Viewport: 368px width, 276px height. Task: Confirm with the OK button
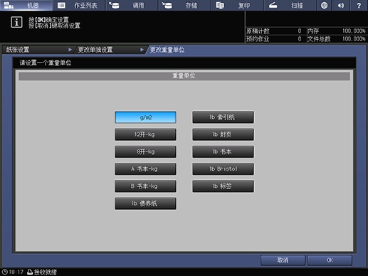coord(330,260)
